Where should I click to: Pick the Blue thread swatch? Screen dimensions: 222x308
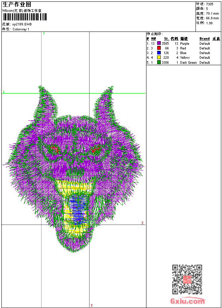pyautogui.click(x=159, y=53)
